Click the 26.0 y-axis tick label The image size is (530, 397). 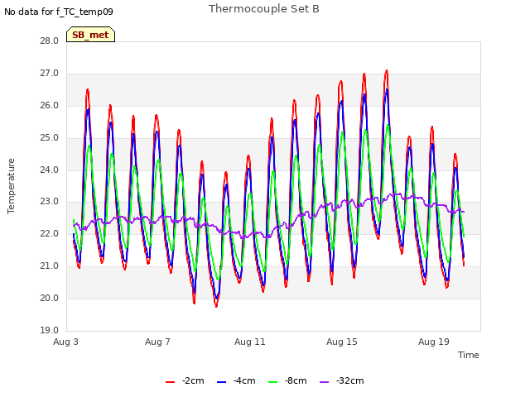coord(50,105)
